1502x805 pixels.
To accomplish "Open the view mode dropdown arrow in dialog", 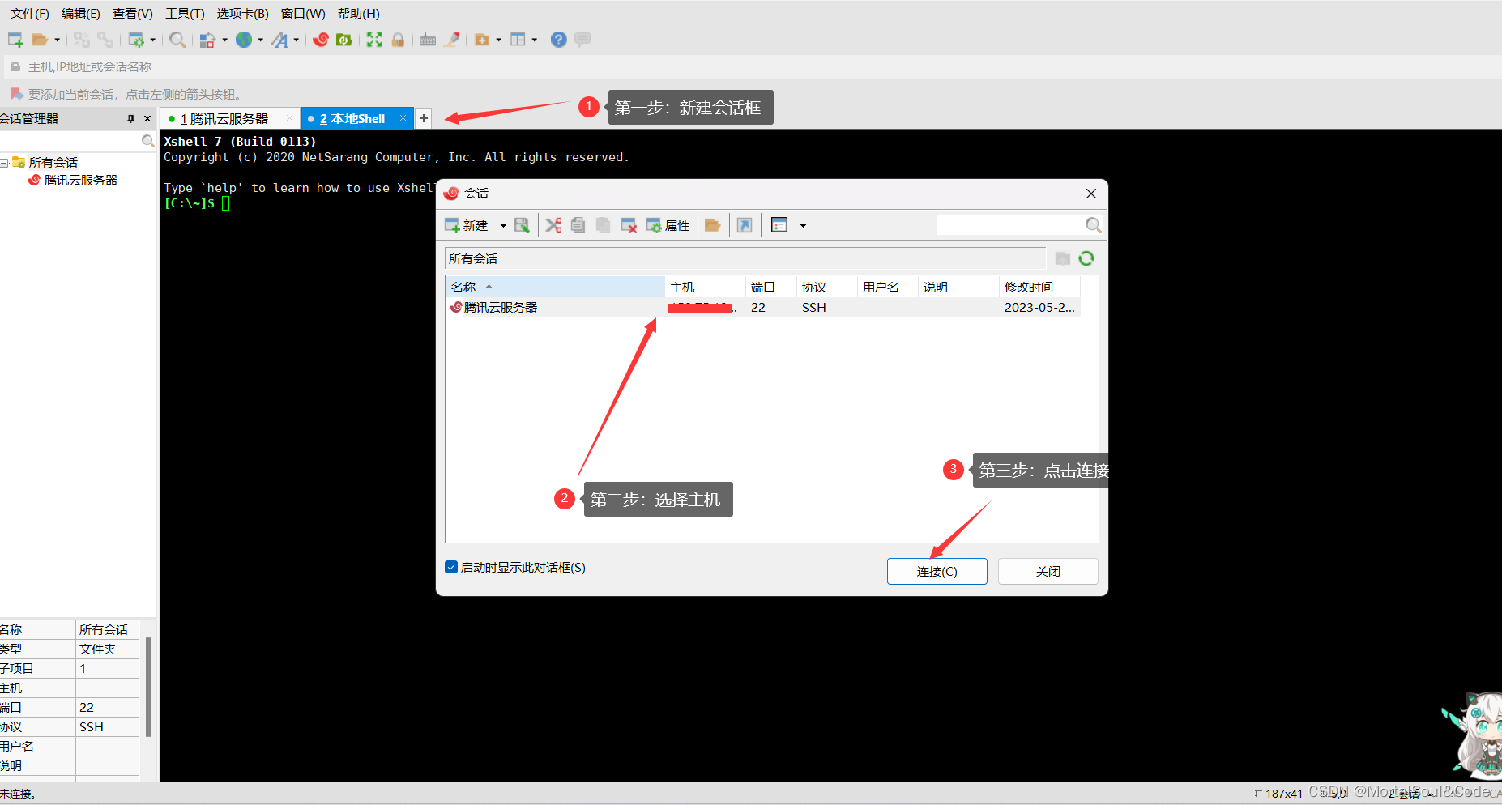I will pyautogui.click(x=804, y=225).
